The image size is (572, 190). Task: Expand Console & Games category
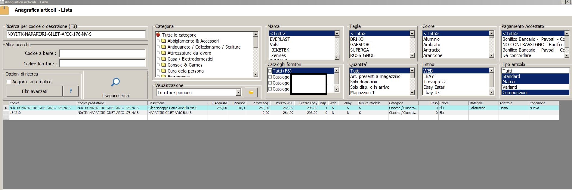tap(158, 65)
